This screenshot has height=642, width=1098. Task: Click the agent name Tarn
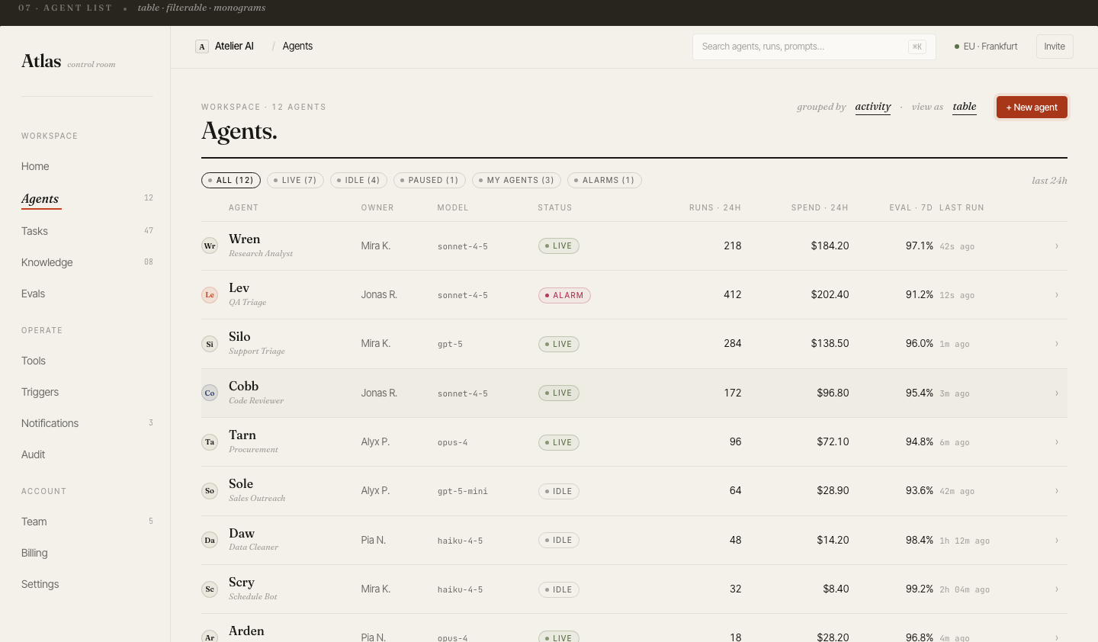click(242, 435)
